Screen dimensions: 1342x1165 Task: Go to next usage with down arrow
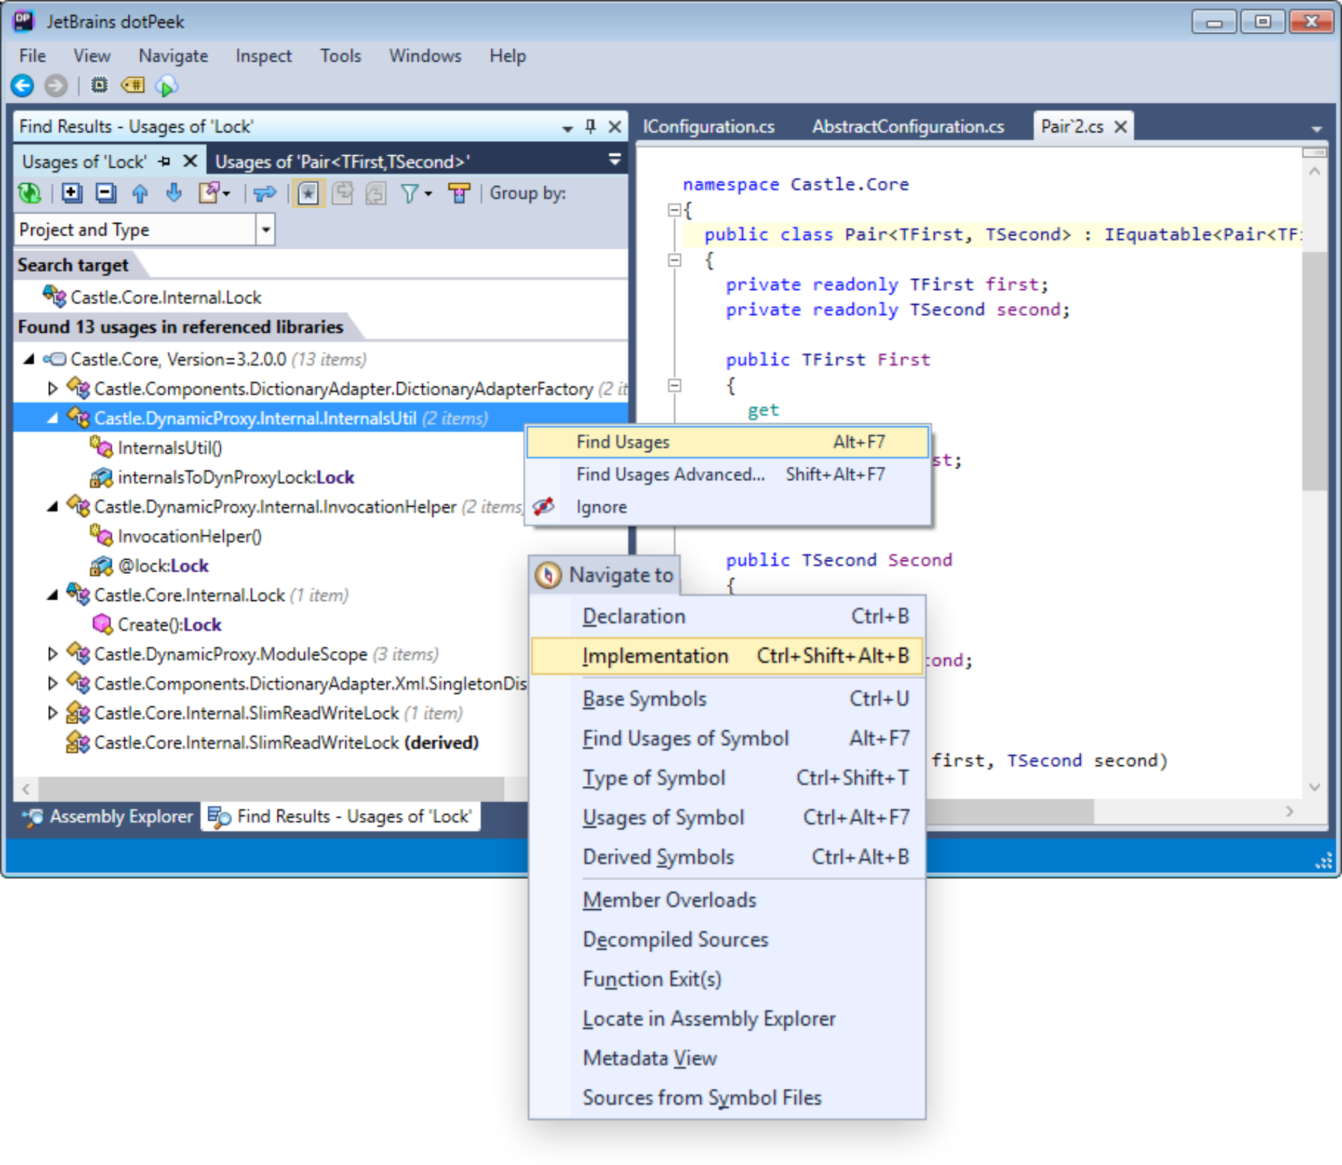[x=174, y=193]
